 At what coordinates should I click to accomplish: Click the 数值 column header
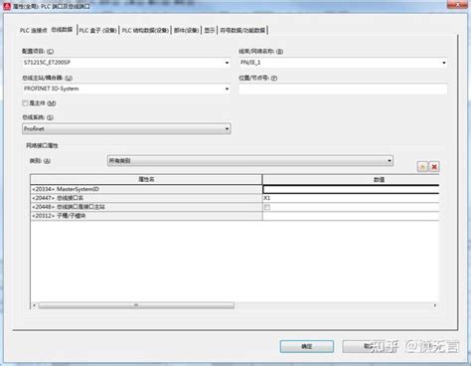[x=351, y=179]
